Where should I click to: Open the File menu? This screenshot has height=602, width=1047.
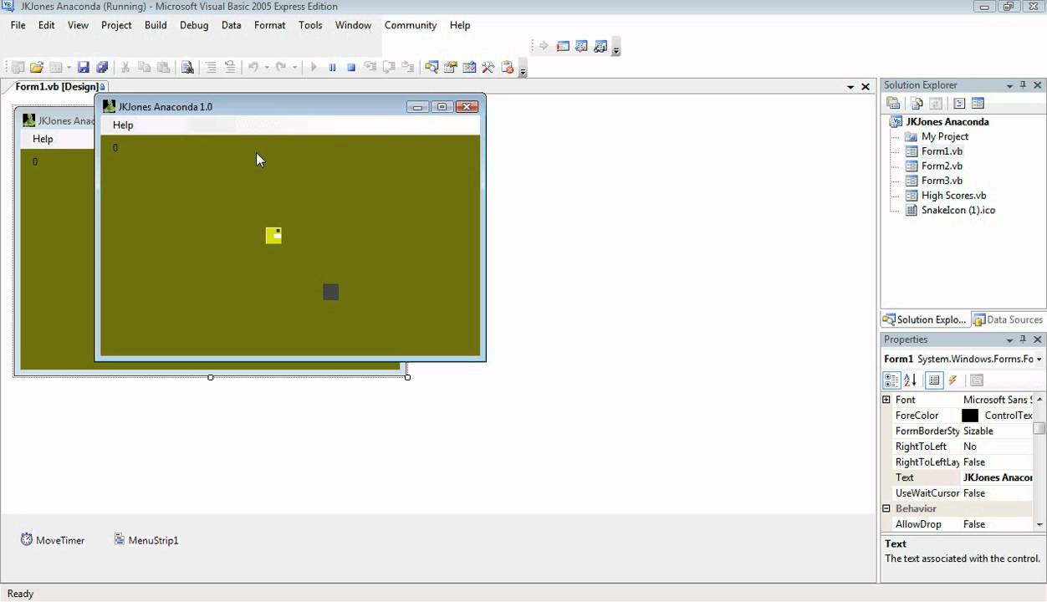coord(18,25)
